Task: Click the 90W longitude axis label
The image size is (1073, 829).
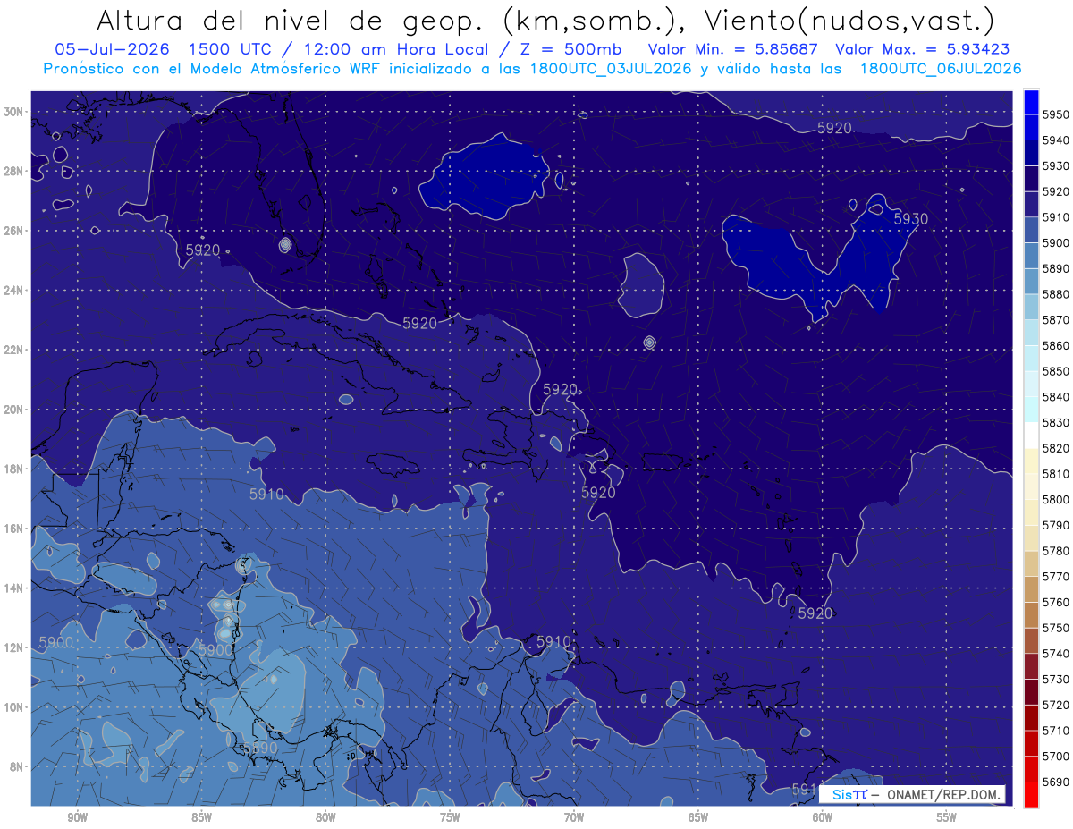Action: pos(77,817)
